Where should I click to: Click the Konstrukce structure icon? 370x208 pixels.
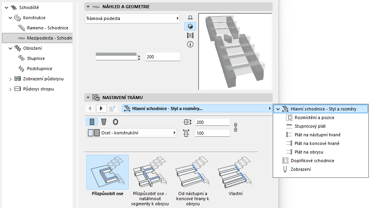tap(18, 18)
